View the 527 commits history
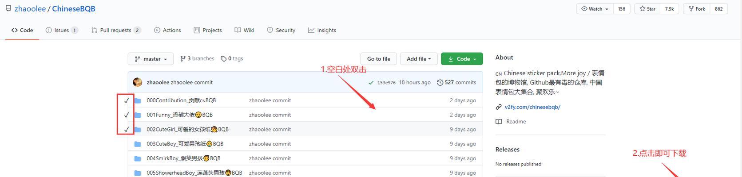The width and height of the screenshot is (742, 177). tap(456, 82)
